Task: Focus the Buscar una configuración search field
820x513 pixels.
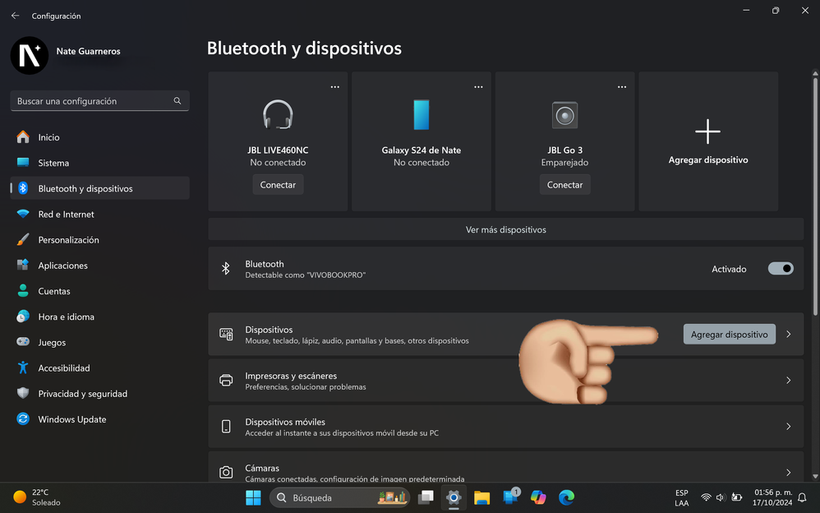Action: [x=100, y=100]
